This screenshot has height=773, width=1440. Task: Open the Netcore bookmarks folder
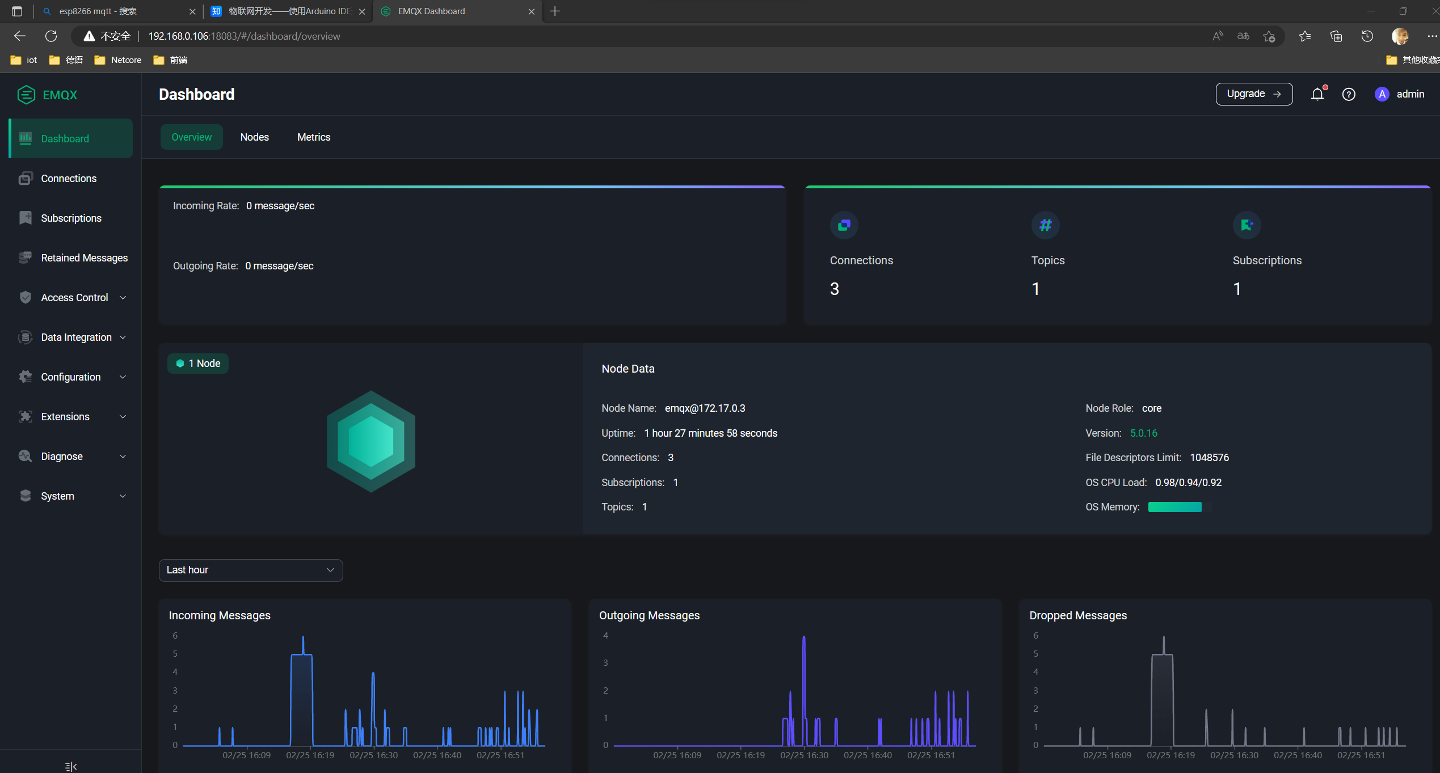[118, 60]
